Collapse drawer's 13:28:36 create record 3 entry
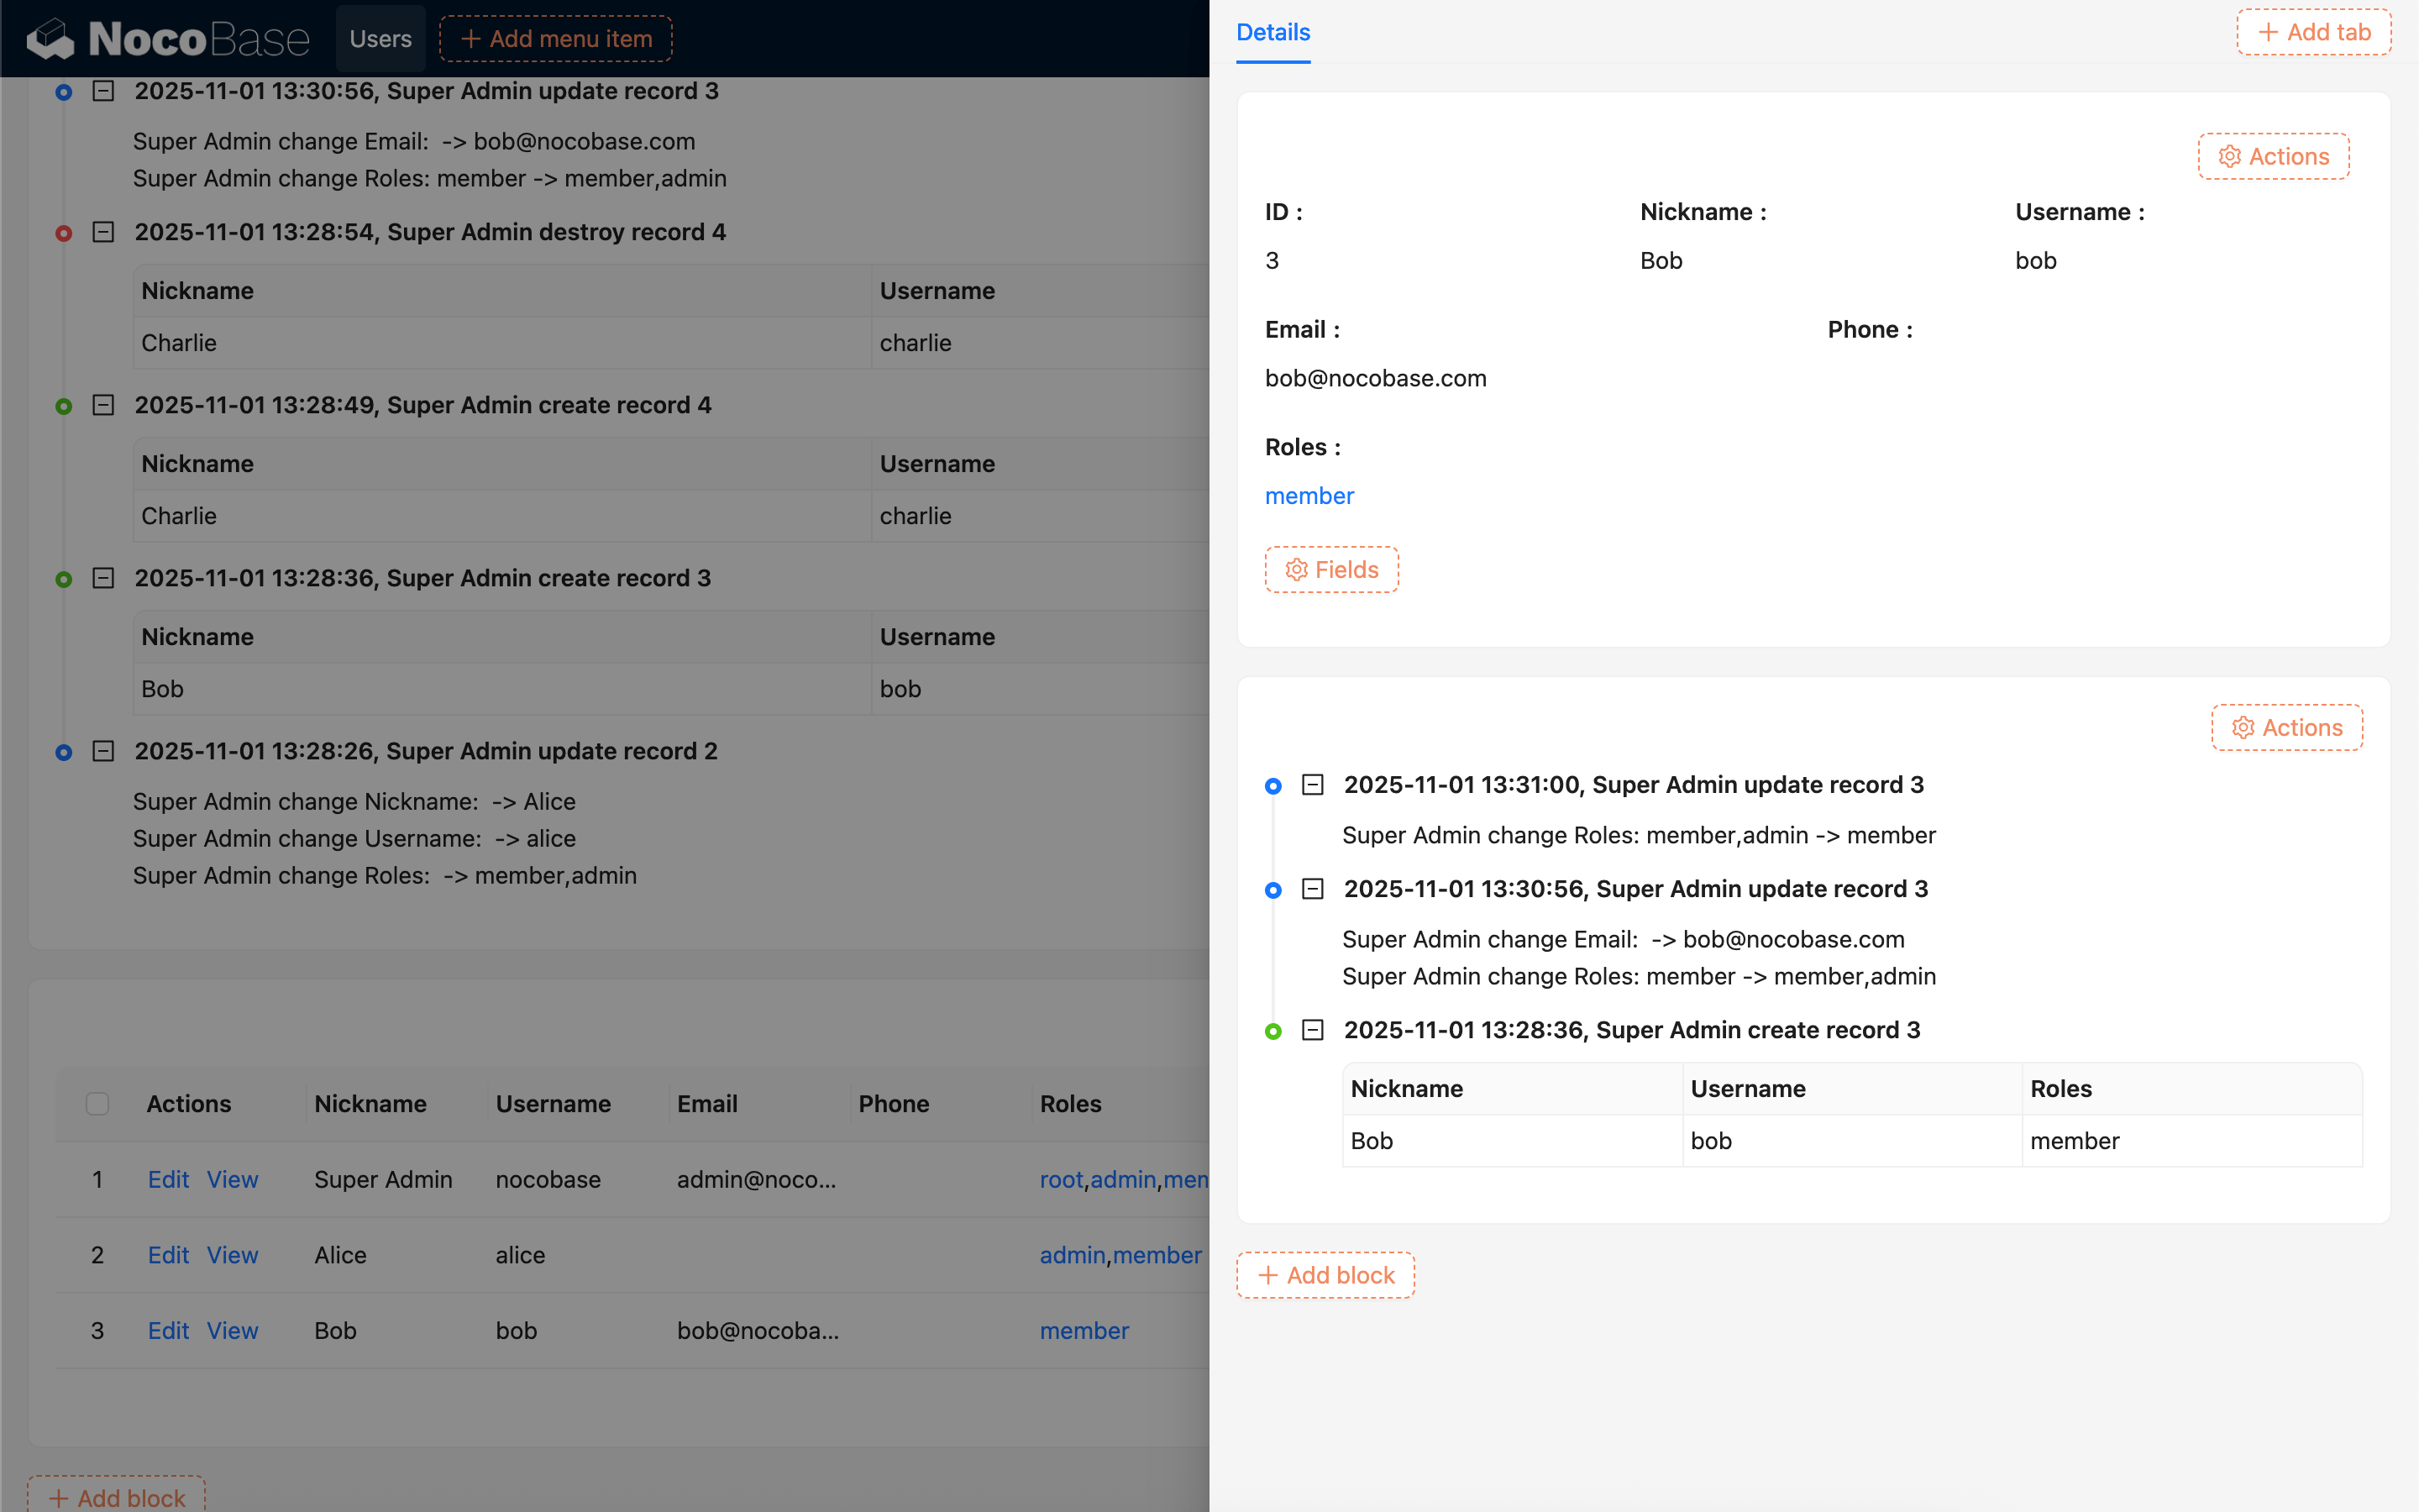 (1313, 1030)
